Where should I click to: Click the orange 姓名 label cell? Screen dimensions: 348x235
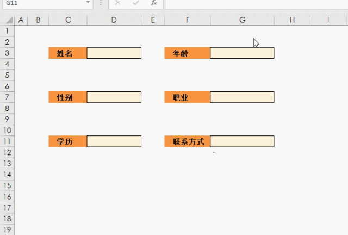(x=68, y=53)
